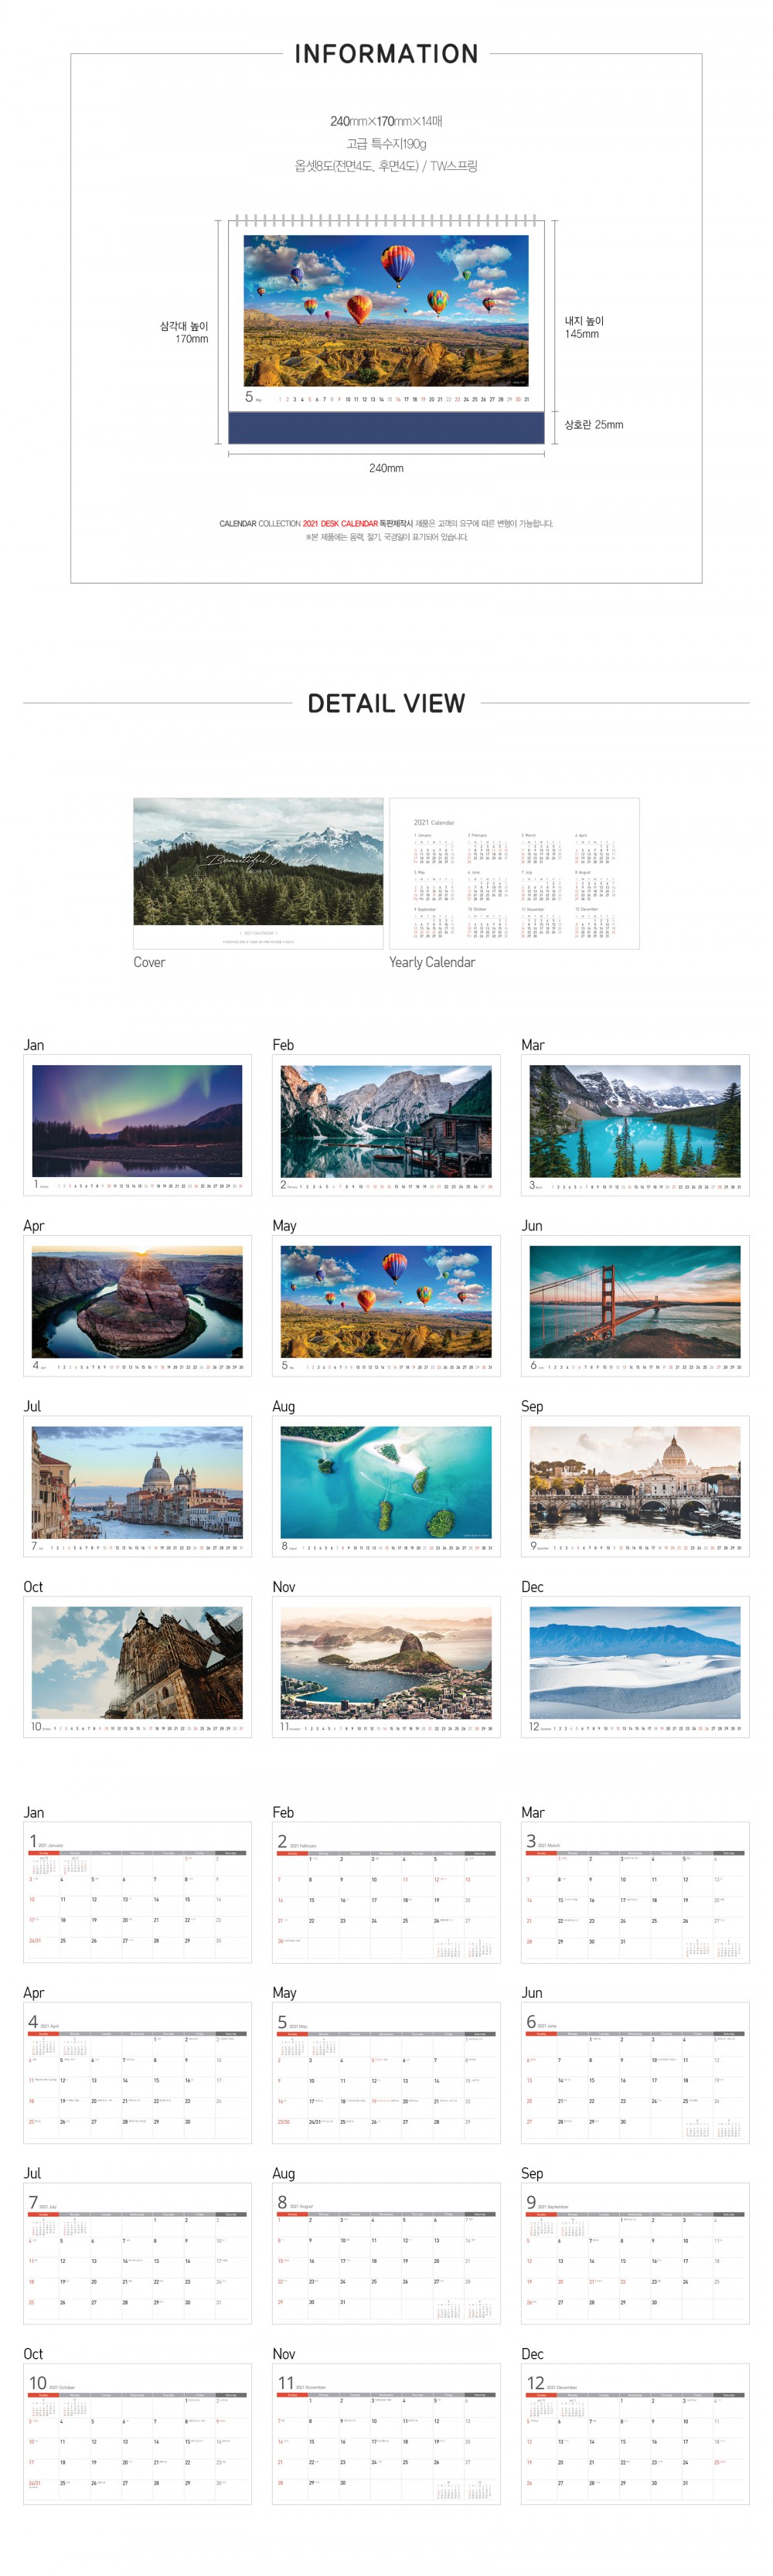Viewport: 773px width, 2576px height.
Task: Click the May monthly grid back page
Action: (386, 2073)
